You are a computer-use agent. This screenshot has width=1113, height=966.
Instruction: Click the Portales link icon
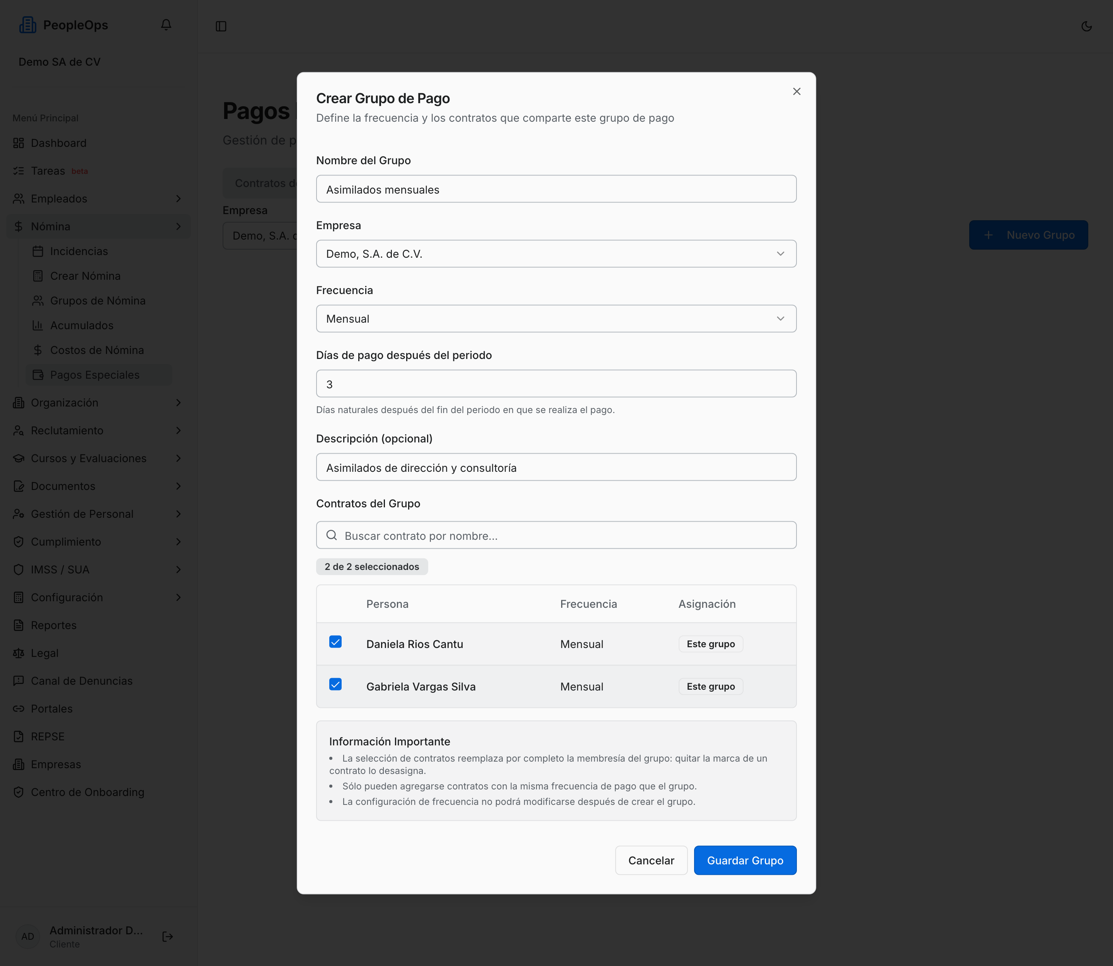tap(19, 709)
